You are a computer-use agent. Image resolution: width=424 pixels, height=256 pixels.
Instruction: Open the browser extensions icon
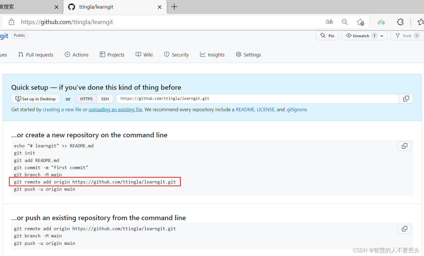[x=400, y=22]
